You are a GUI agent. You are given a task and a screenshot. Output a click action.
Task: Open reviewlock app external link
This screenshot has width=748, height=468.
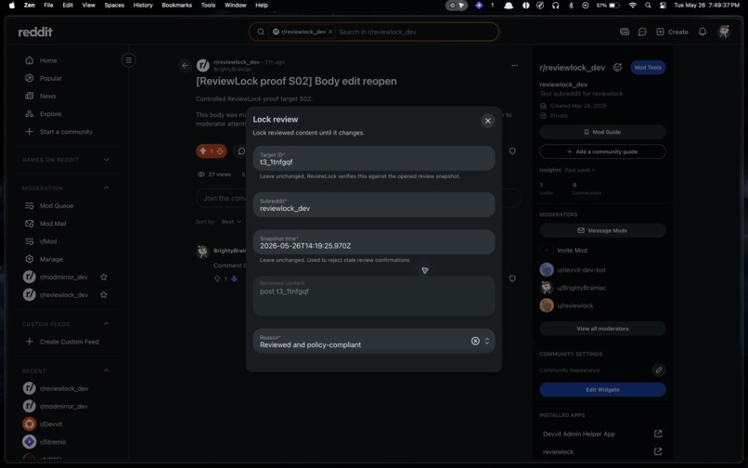[657, 451]
